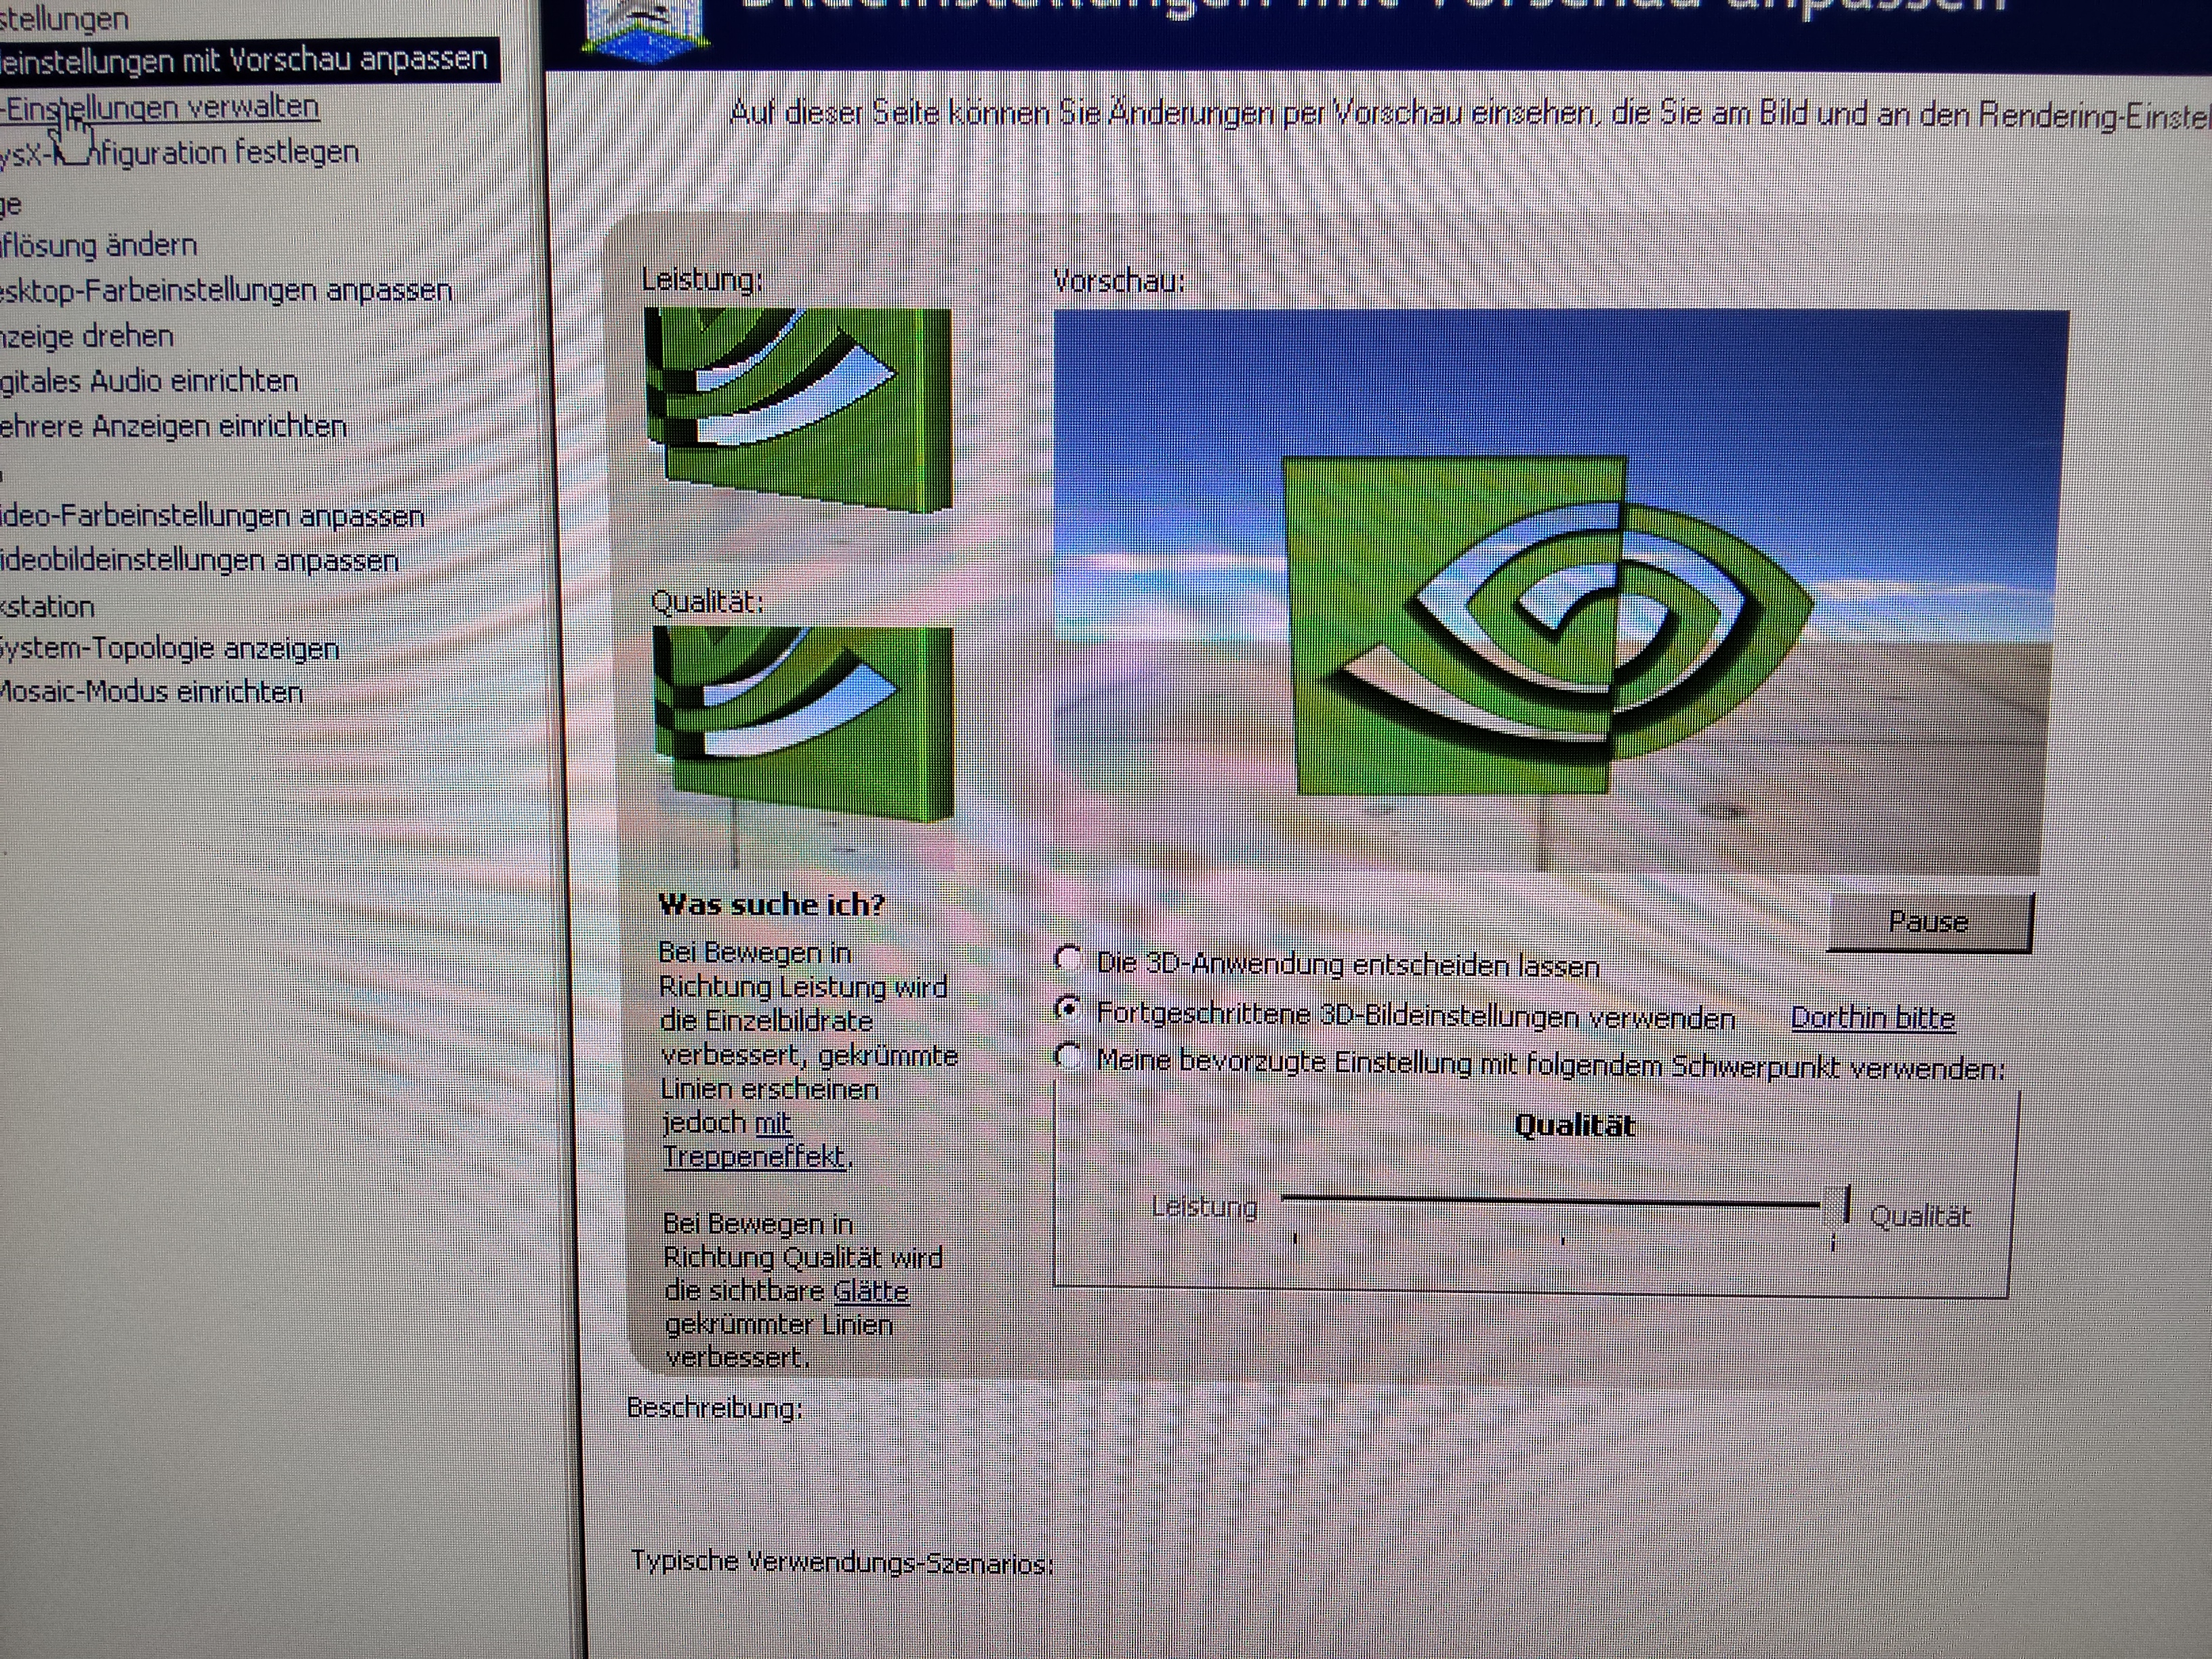Select 'Fortgeschrittene 3D-Bildeinstellungen verwenden' radio button
Viewport: 2212px width, 1659px height.
click(1069, 1010)
